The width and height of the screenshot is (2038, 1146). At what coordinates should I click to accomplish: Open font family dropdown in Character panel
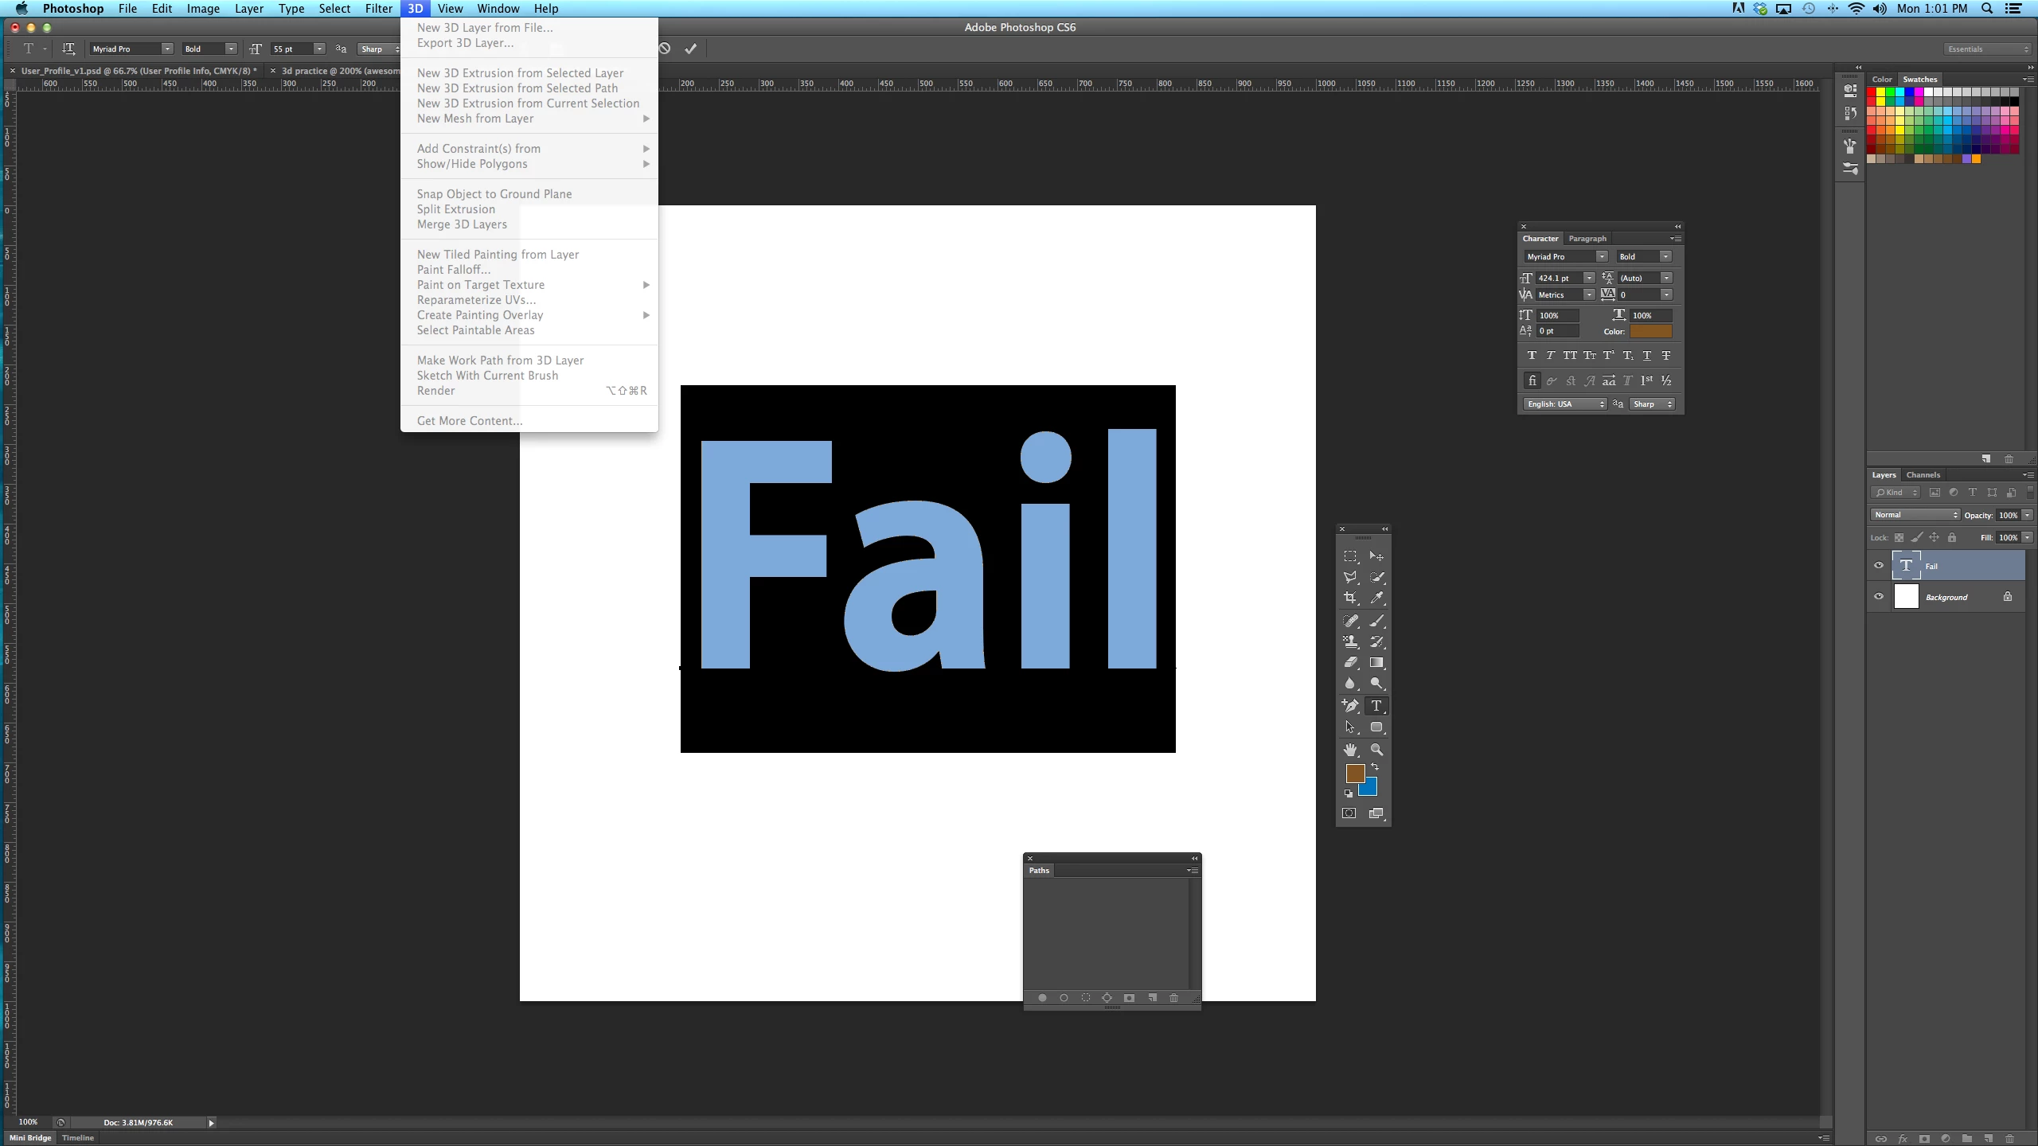coord(1601,256)
